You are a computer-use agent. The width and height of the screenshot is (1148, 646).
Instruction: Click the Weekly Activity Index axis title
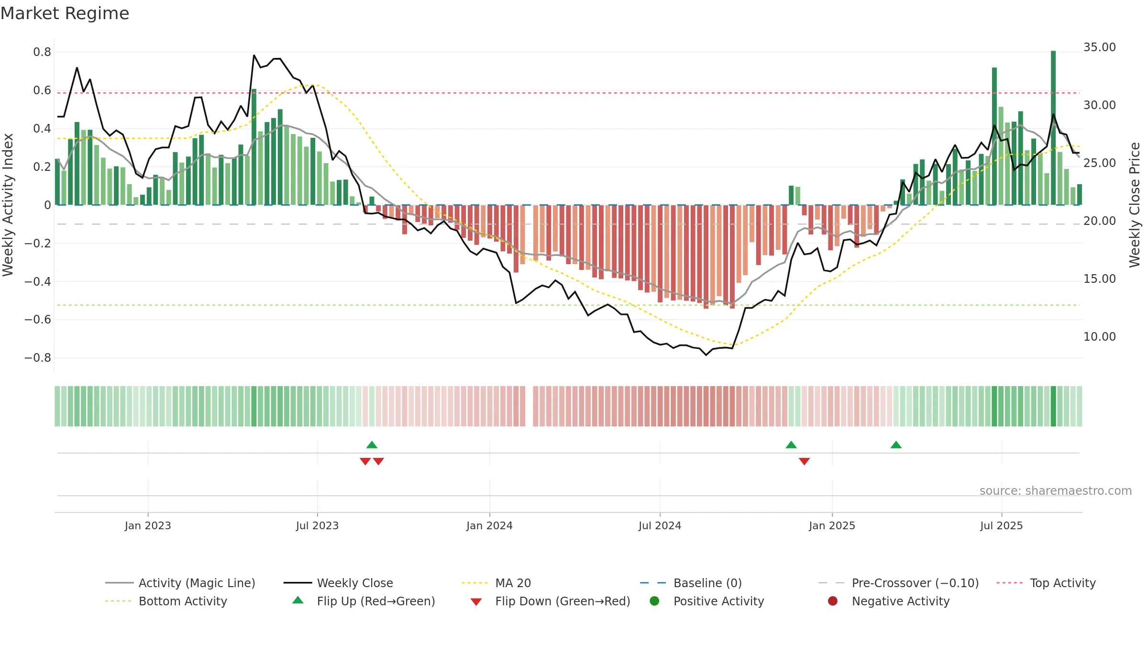click(x=8, y=205)
